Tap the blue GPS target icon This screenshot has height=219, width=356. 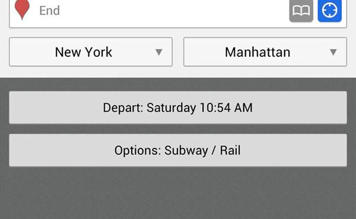(330, 12)
